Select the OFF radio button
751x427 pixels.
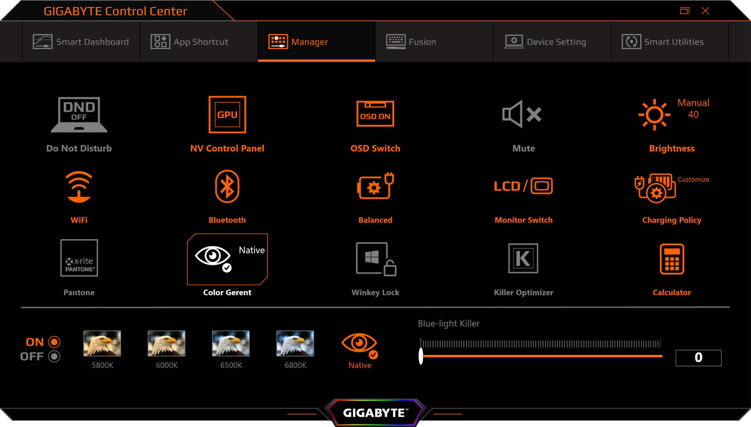pyautogui.click(x=54, y=357)
